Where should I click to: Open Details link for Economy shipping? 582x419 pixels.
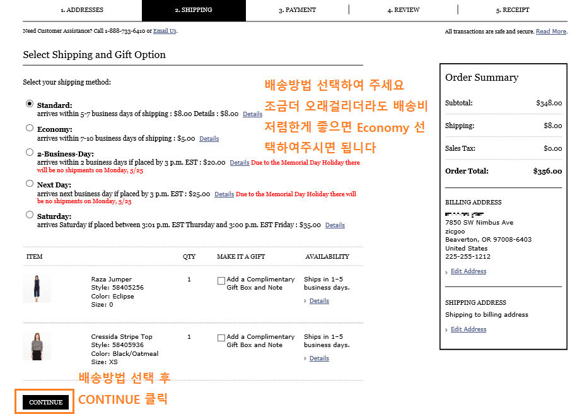pos(209,139)
